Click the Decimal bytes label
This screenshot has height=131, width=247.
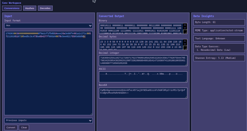[x=108, y=37]
